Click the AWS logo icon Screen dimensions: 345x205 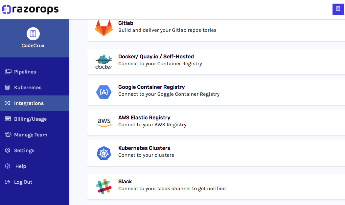104,122
